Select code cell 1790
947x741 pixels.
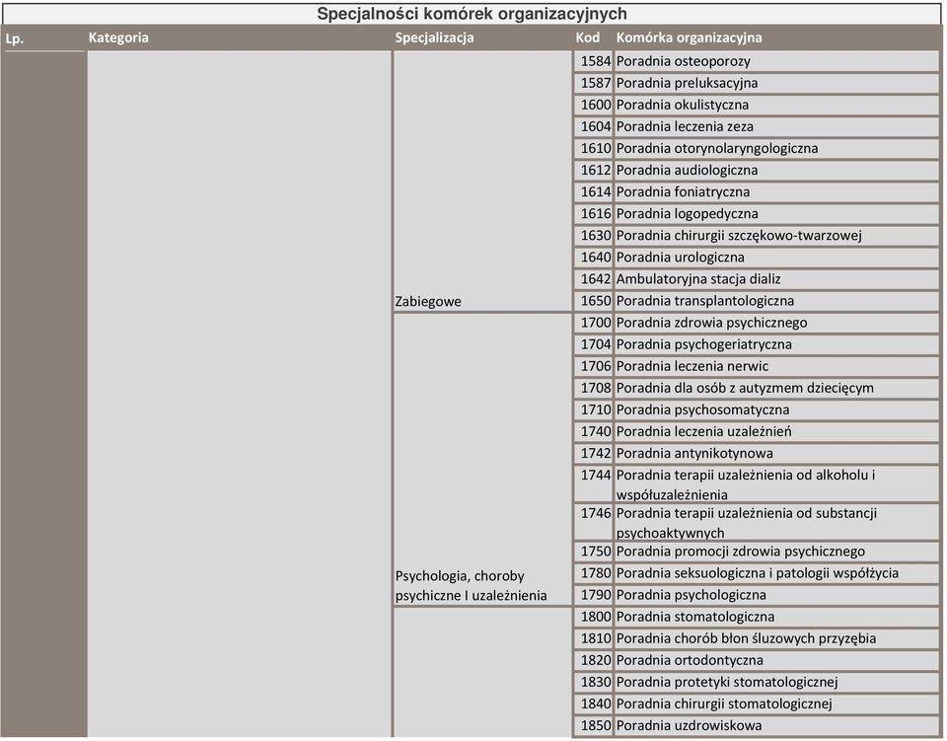tap(593, 594)
